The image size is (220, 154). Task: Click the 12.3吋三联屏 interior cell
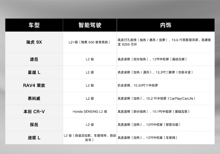(165, 72)
